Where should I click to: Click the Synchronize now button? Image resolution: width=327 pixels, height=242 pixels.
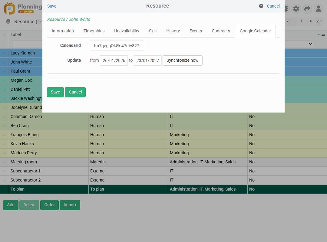(183, 60)
